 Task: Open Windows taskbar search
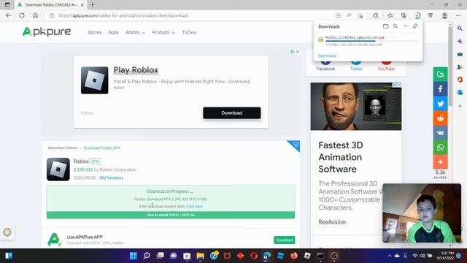tap(147, 256)
